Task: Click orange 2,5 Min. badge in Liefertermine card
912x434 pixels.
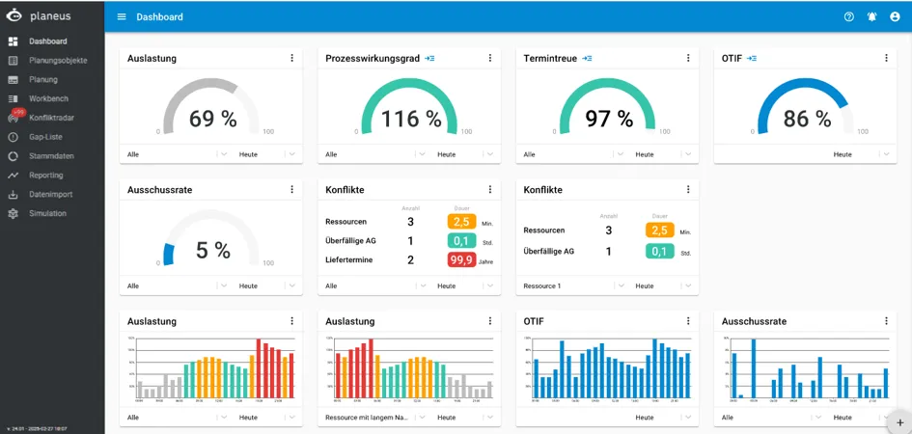Action: [x=462, y=222]
